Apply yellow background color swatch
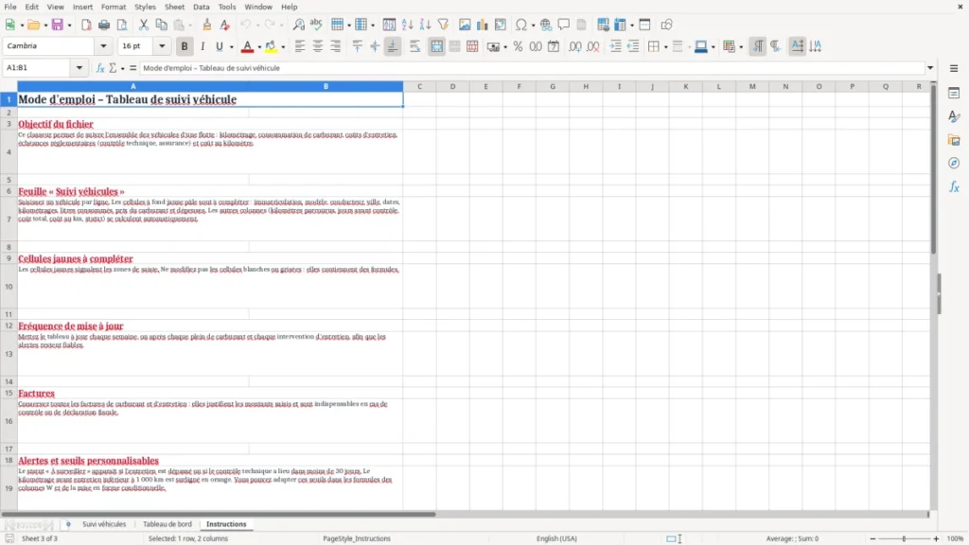This screenshot has height=545, width=969. [271, 46]
